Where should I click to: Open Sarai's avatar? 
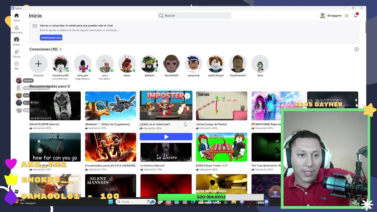click(260, 64)
